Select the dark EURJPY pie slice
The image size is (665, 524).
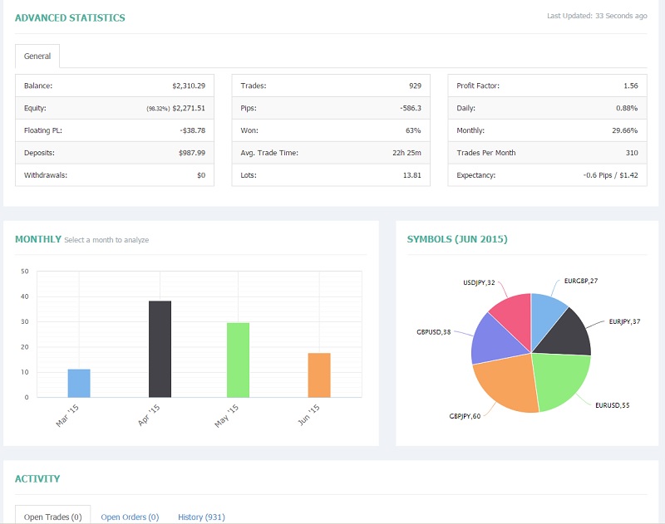570,335
